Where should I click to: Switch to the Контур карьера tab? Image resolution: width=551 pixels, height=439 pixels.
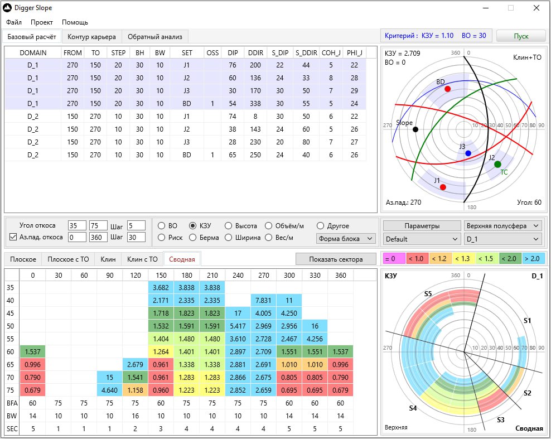pos(91,37)
